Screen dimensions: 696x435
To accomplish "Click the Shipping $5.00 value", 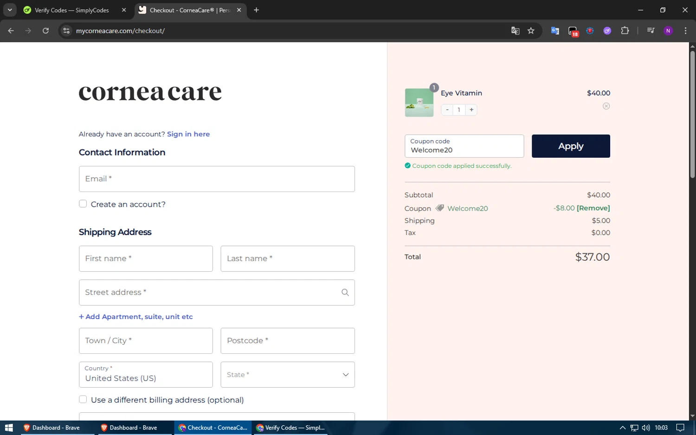I will 601,221.
